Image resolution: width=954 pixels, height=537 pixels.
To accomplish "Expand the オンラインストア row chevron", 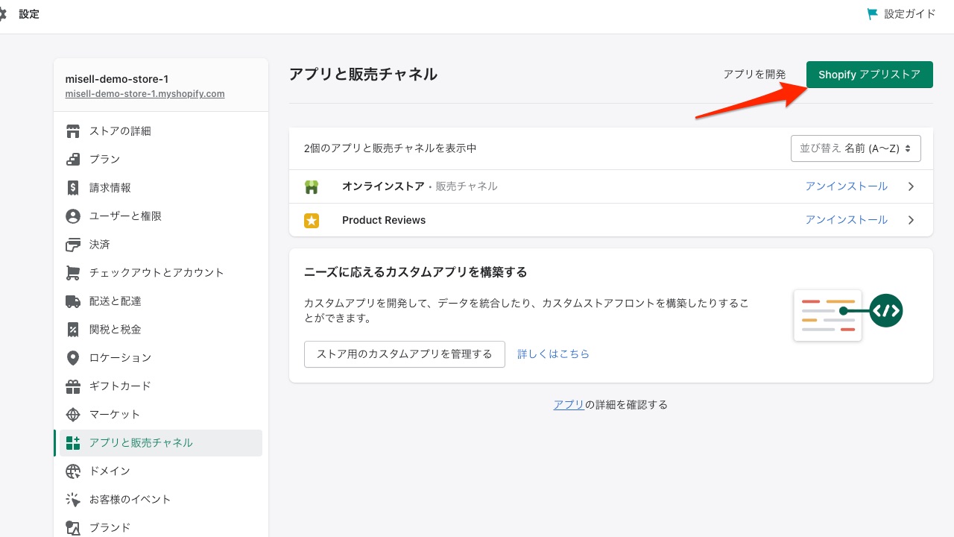I will [911, 186].
